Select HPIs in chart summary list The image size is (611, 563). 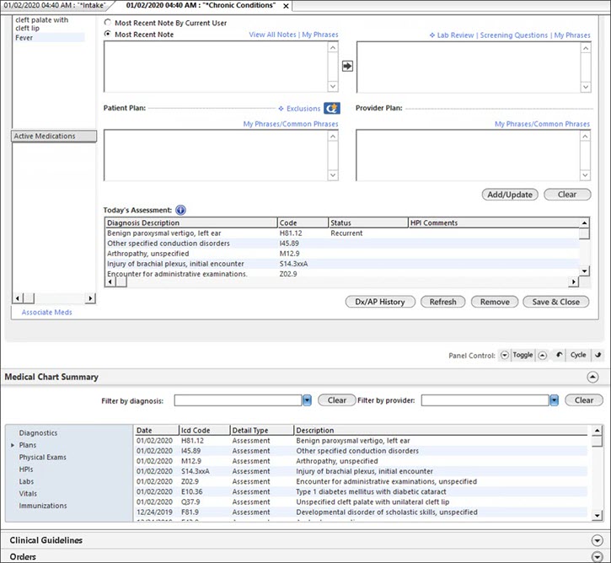(26, 469)
